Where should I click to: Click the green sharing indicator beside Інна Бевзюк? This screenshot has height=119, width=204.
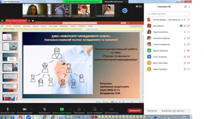(181, 26)
